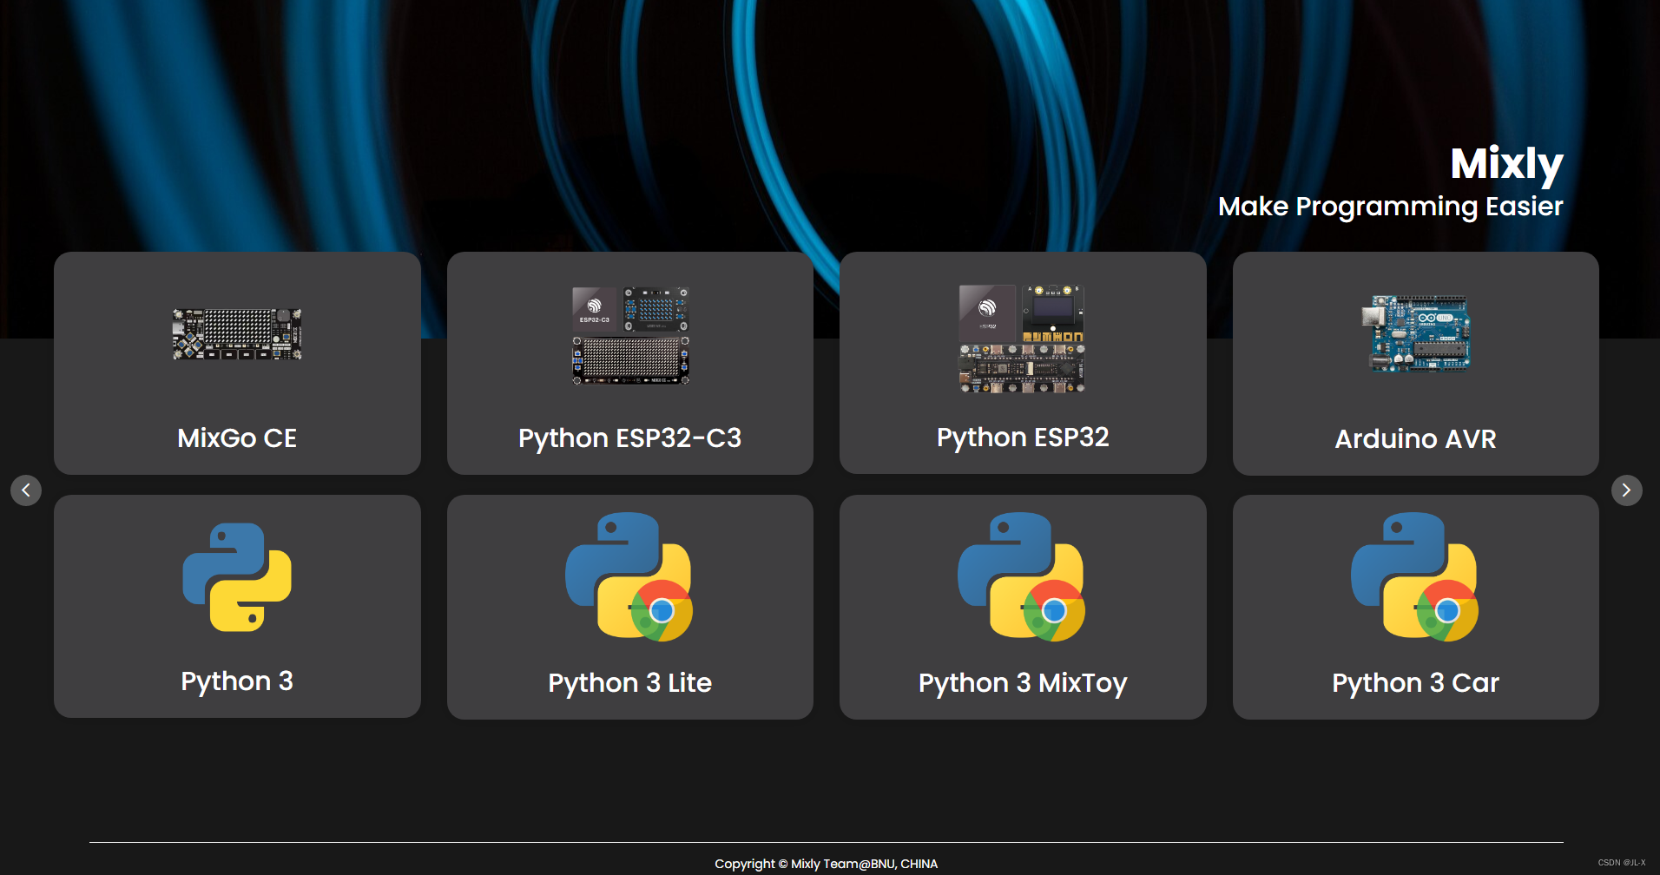This screenshot has width=1660, height=875.
Task: Click the Python 3 Car logo icon
Action: [1415, 576]
